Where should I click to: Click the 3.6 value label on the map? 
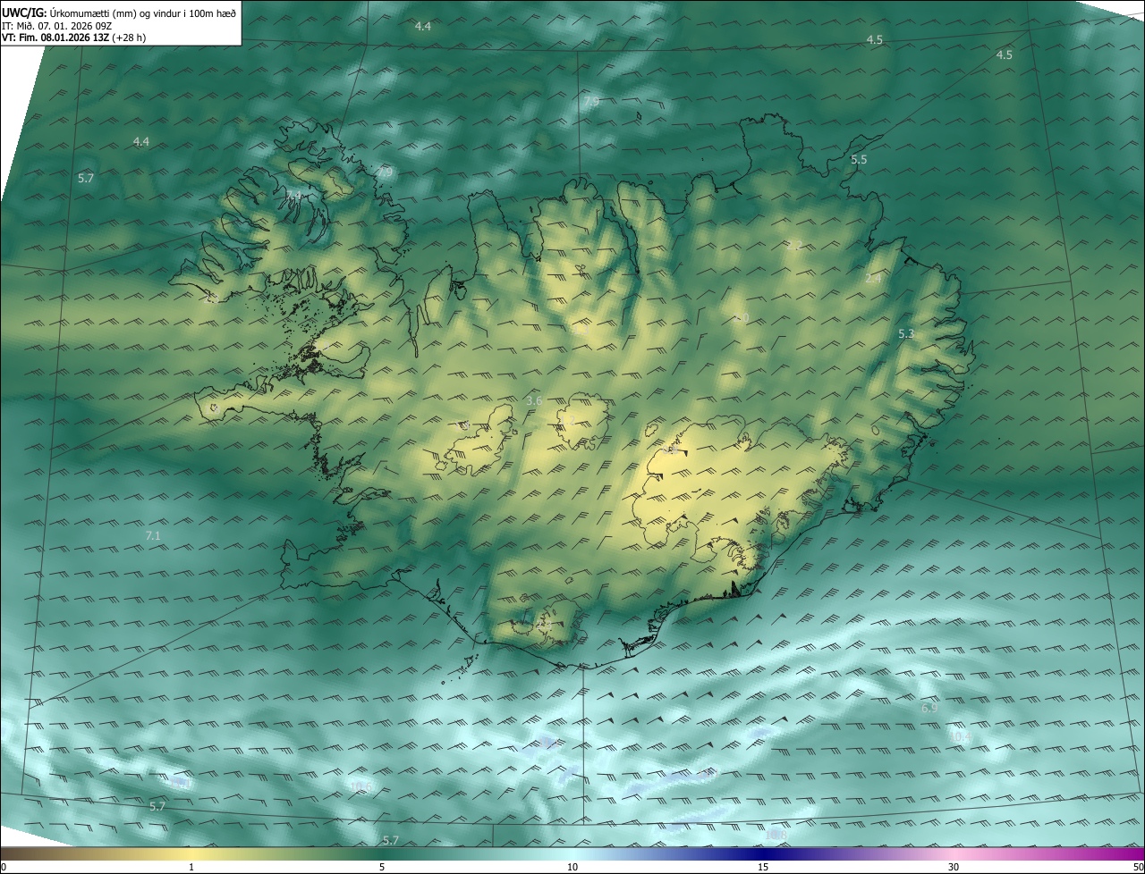pyautogui.click(x=534, y=400)
